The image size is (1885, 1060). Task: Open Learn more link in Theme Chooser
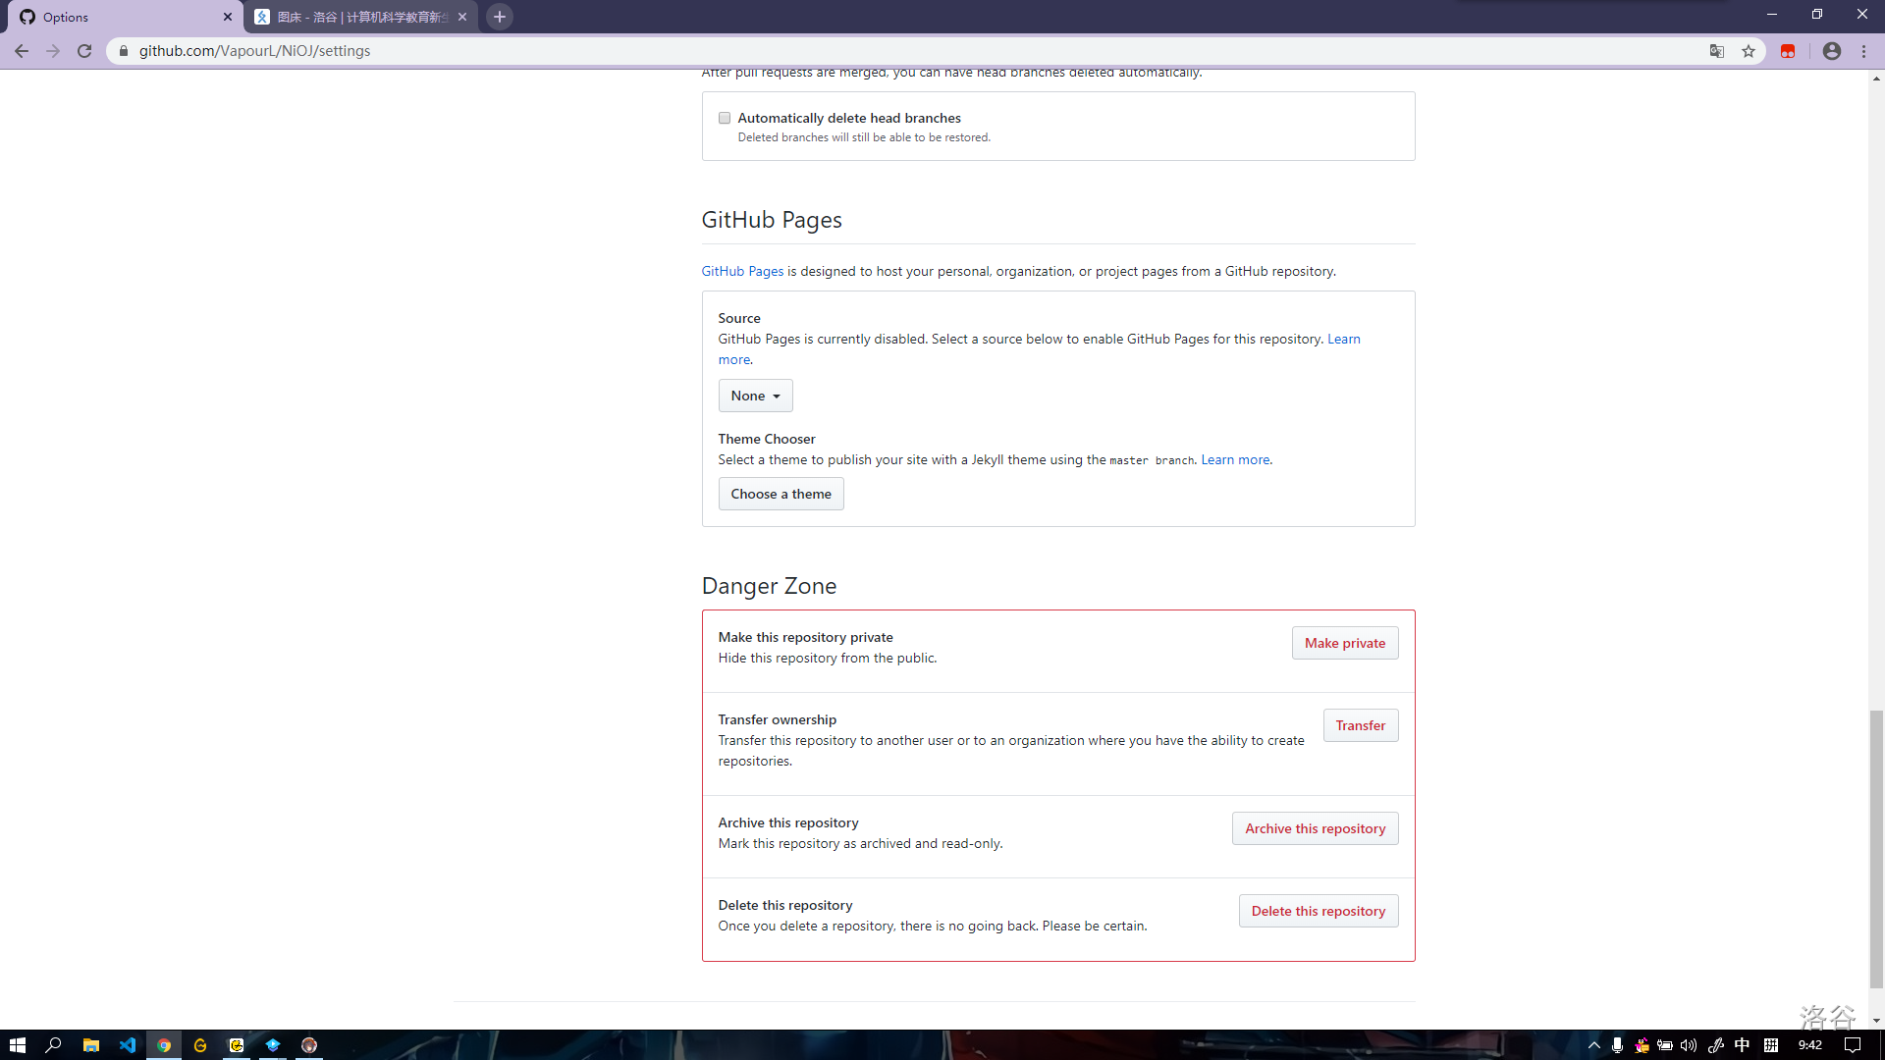pos(1235,459)
